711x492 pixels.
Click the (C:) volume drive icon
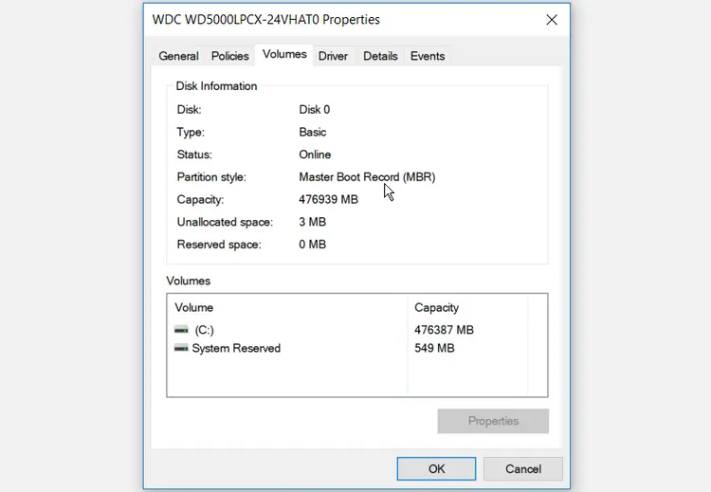(182, 330)
